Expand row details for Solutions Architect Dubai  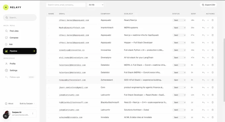click(208, 110)
